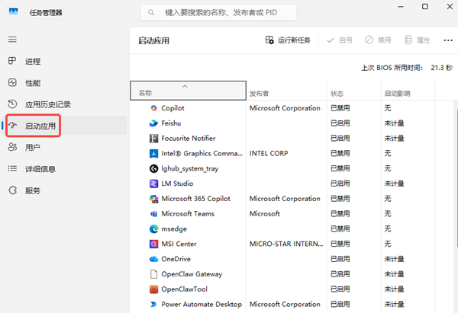Click INTEL CORP publisher cell
This screenshot has height=313, width=458.
tap(269, 153)
